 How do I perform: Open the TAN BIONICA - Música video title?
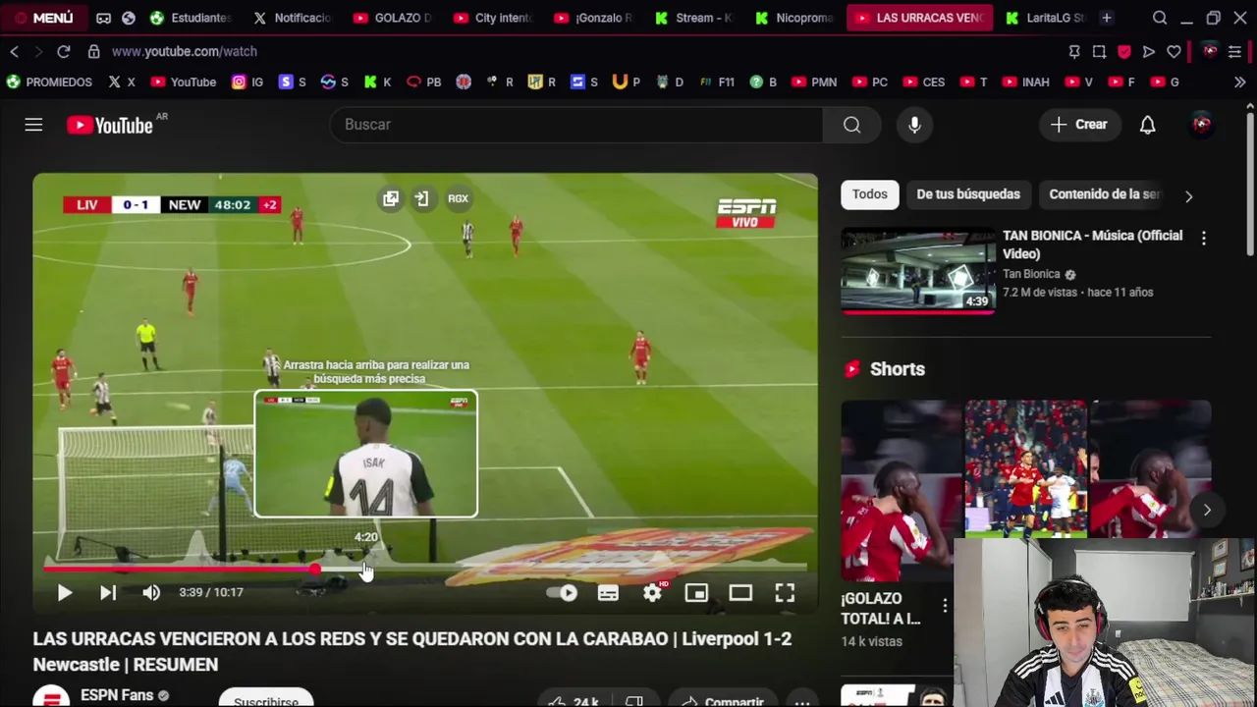[x=1092, y=245]
